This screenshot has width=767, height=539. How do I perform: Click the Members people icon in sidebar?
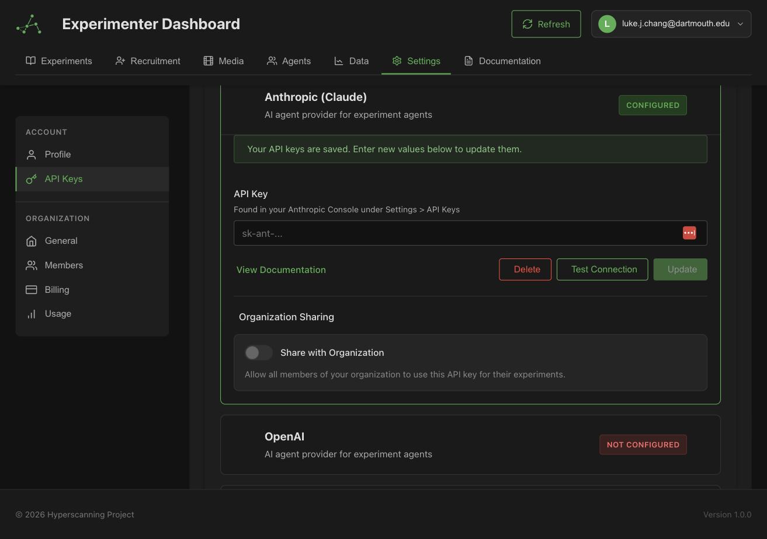pos(32,265)
